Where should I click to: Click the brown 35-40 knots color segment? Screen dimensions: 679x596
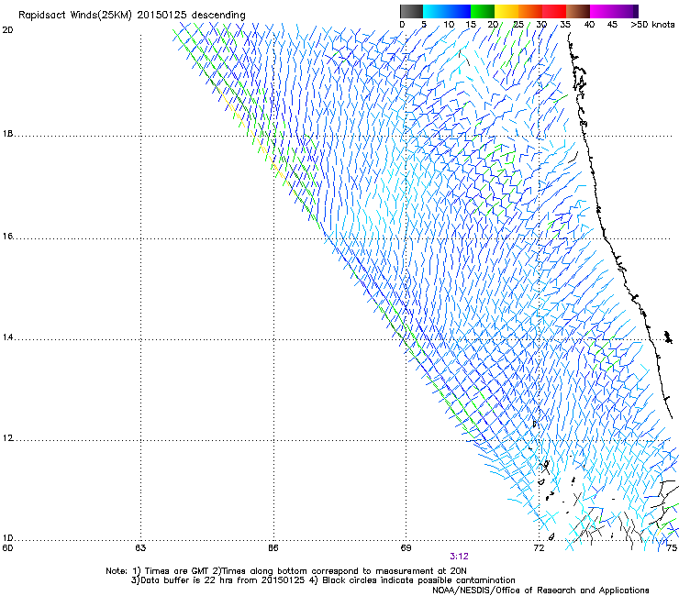coord(578,11)
